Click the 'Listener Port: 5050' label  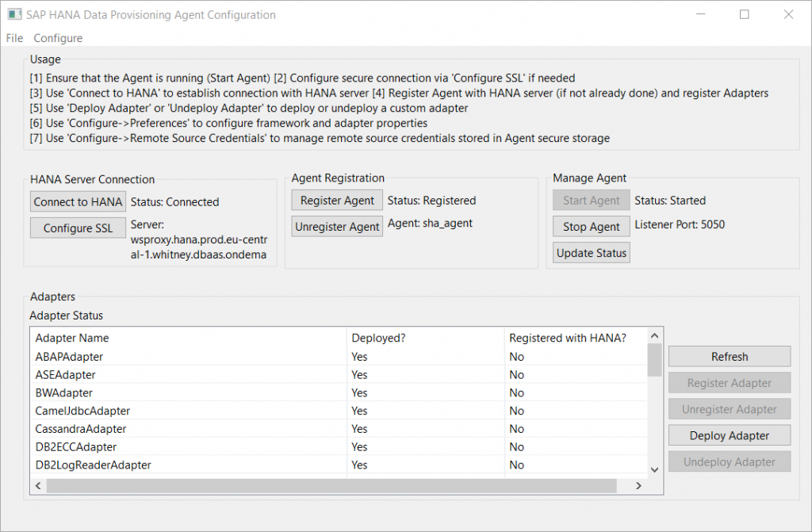[680, 224]
